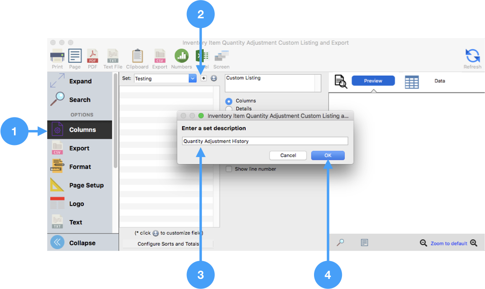Select the Details radio button

[x=229, y=109]
